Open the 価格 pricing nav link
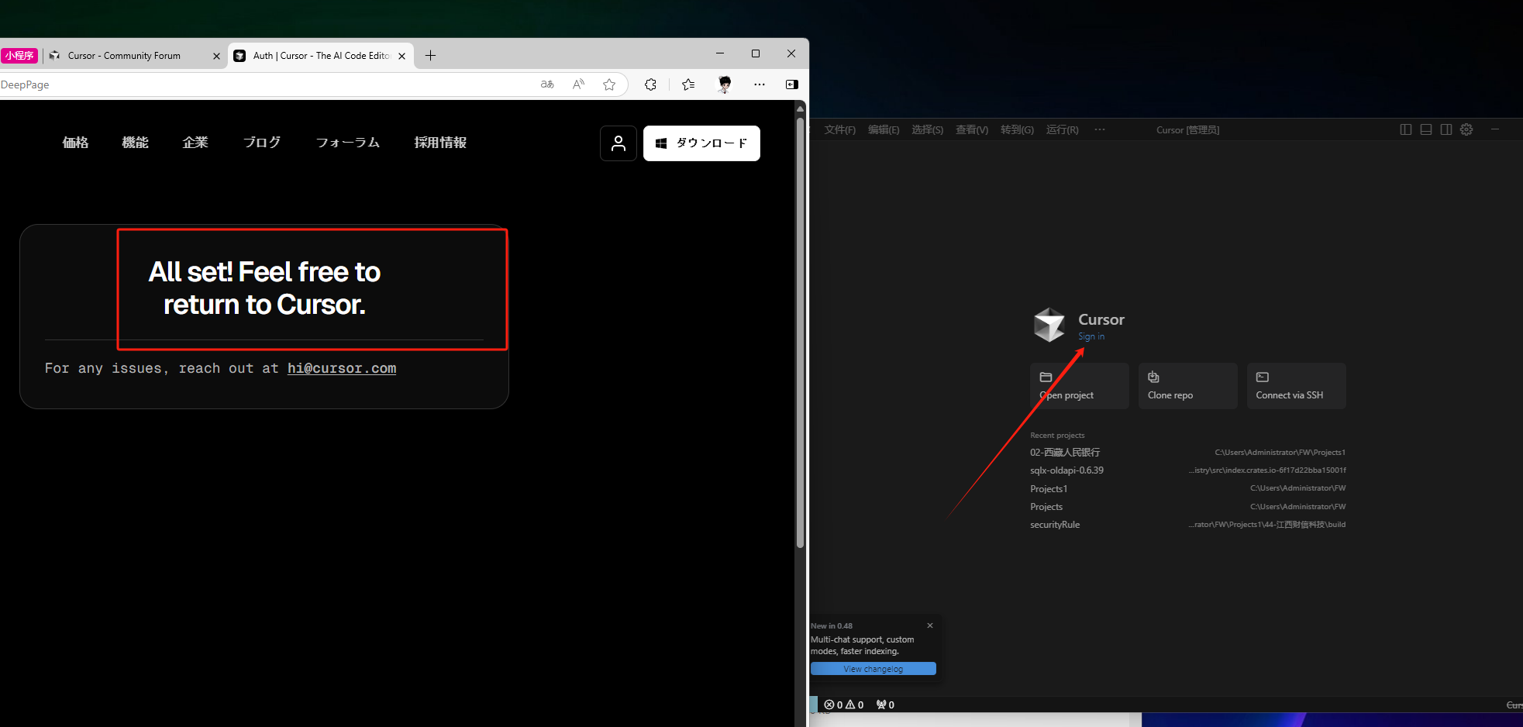 (x=75, y=143)
